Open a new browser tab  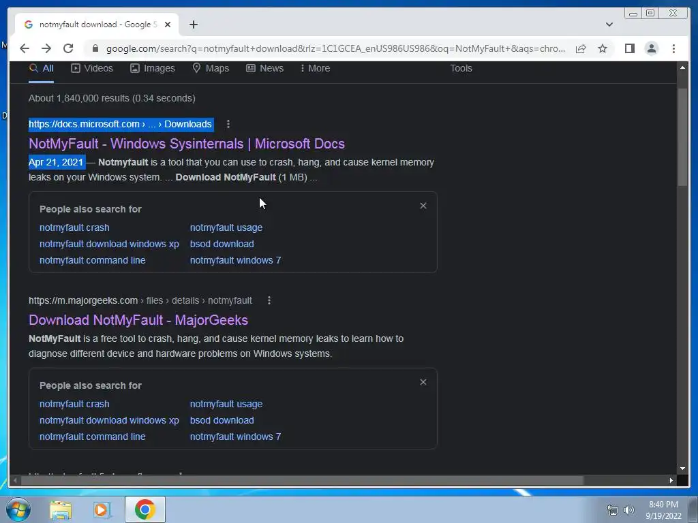[x=193, y=25]
